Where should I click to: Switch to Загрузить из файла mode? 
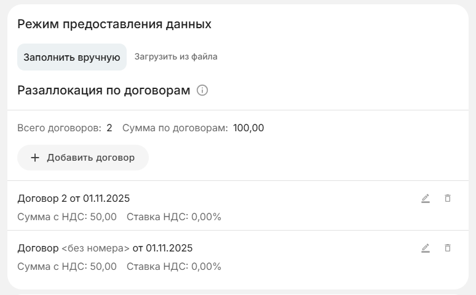[176, 57]
